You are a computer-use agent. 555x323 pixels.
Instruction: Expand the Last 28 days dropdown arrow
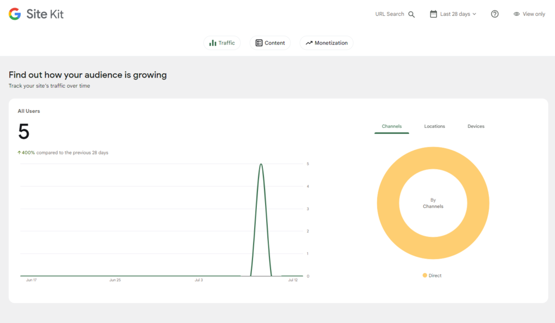(x=474, y=14)
